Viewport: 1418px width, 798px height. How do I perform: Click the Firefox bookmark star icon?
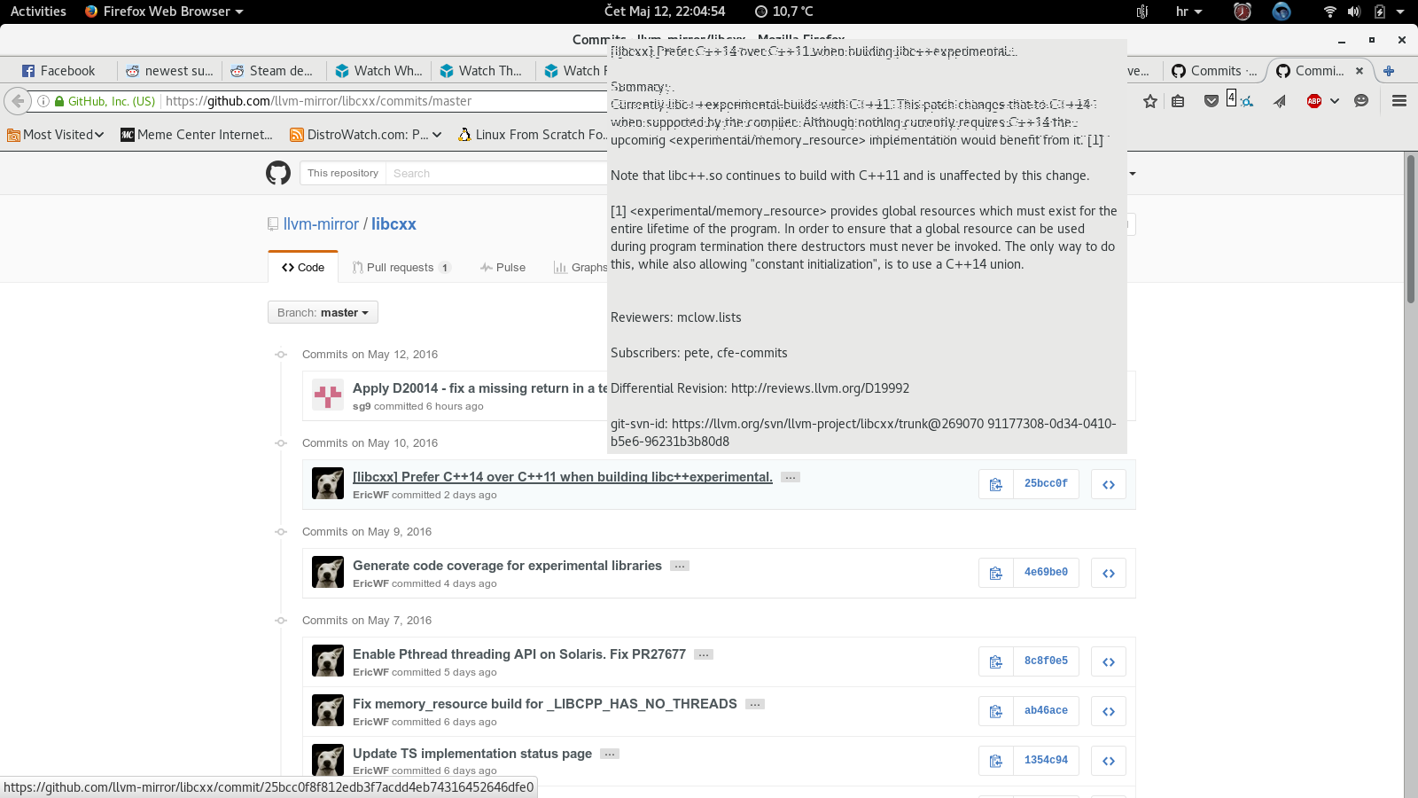[1150, 101]
